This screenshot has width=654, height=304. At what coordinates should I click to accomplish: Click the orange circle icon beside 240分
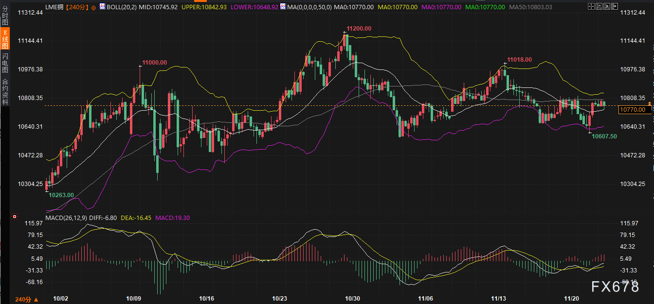[93, 8]
